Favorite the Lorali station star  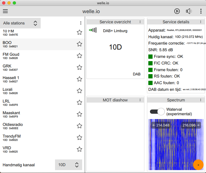point(79,91)
